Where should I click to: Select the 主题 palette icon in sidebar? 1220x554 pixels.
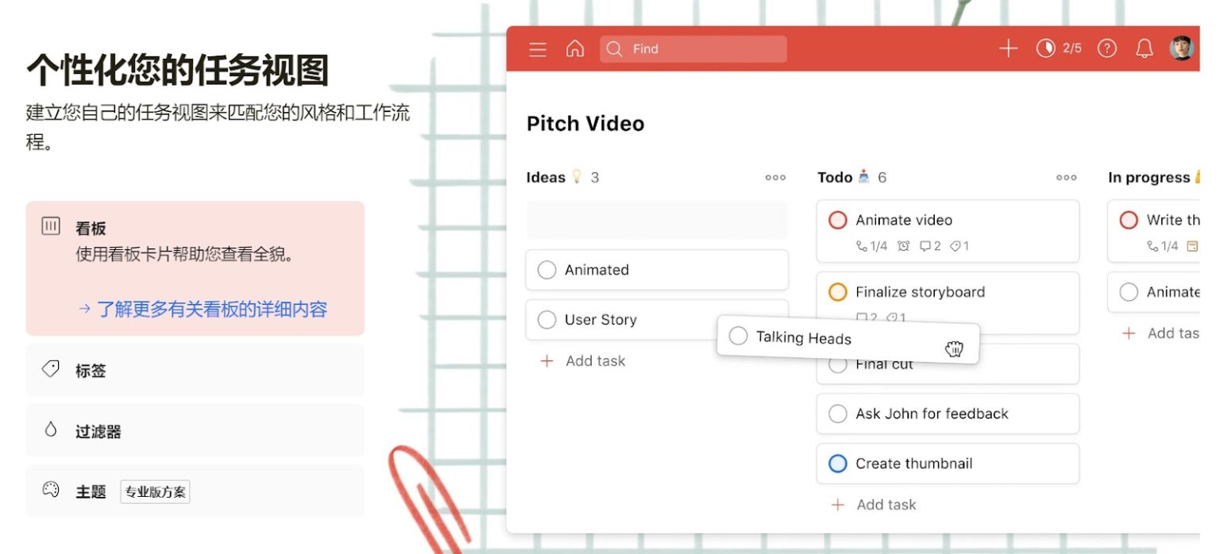click(50, 491)
